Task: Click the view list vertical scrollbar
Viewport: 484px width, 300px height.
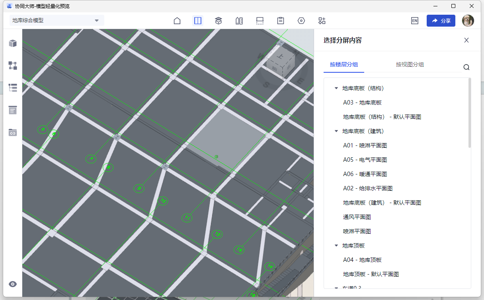Action: pyautogui.click(x=470, y=113)
